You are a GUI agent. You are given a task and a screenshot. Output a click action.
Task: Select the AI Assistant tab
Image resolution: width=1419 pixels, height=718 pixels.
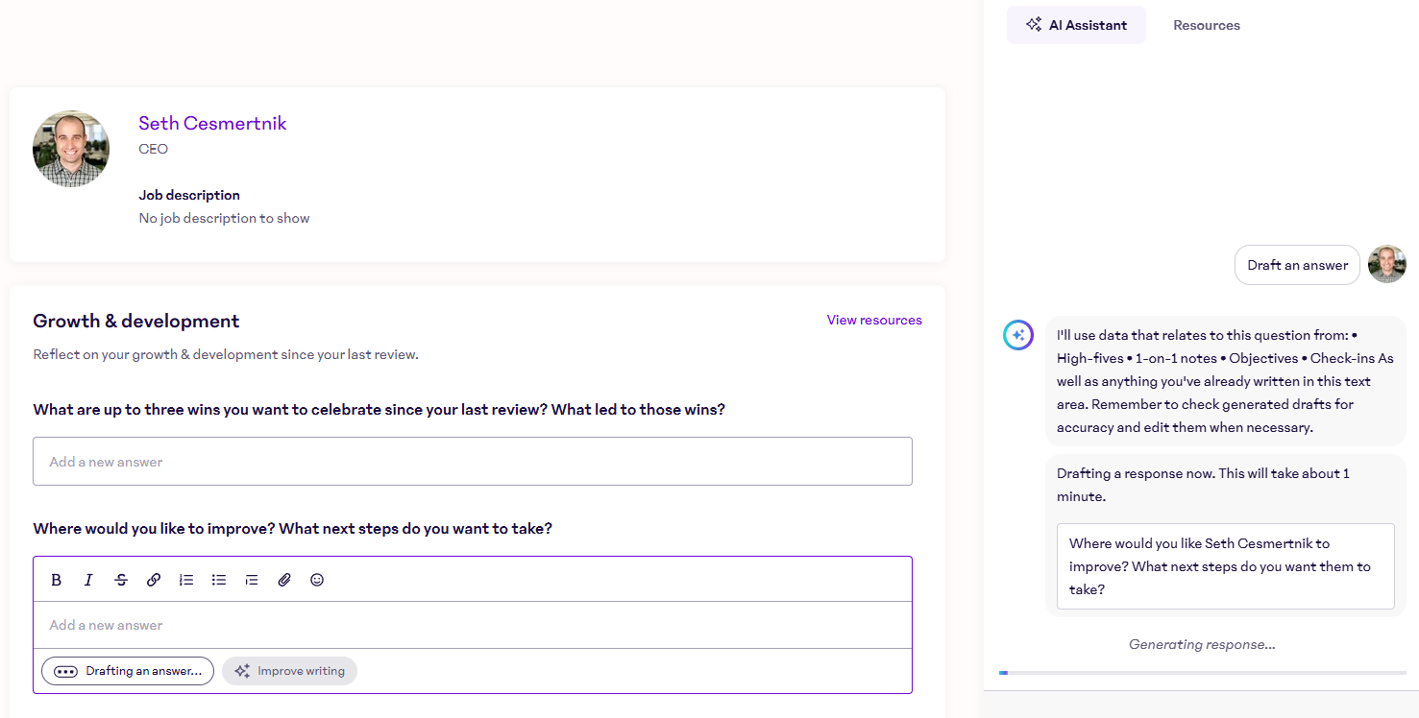tap(1076, 26)
